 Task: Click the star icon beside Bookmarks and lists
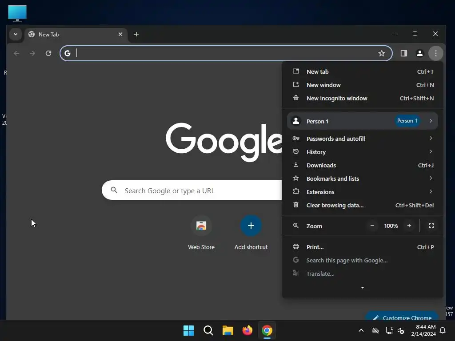295,178
